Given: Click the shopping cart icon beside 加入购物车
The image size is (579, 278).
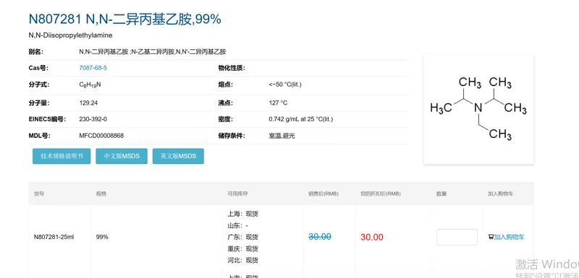Looking at the screenshot, I should coord(491,237).
